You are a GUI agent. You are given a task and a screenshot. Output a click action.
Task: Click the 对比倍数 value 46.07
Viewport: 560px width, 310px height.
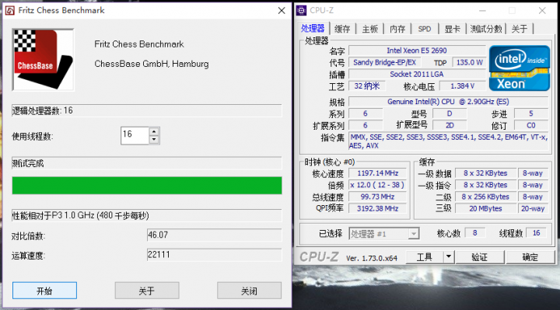pyautogui.click(x=215, y=235)
